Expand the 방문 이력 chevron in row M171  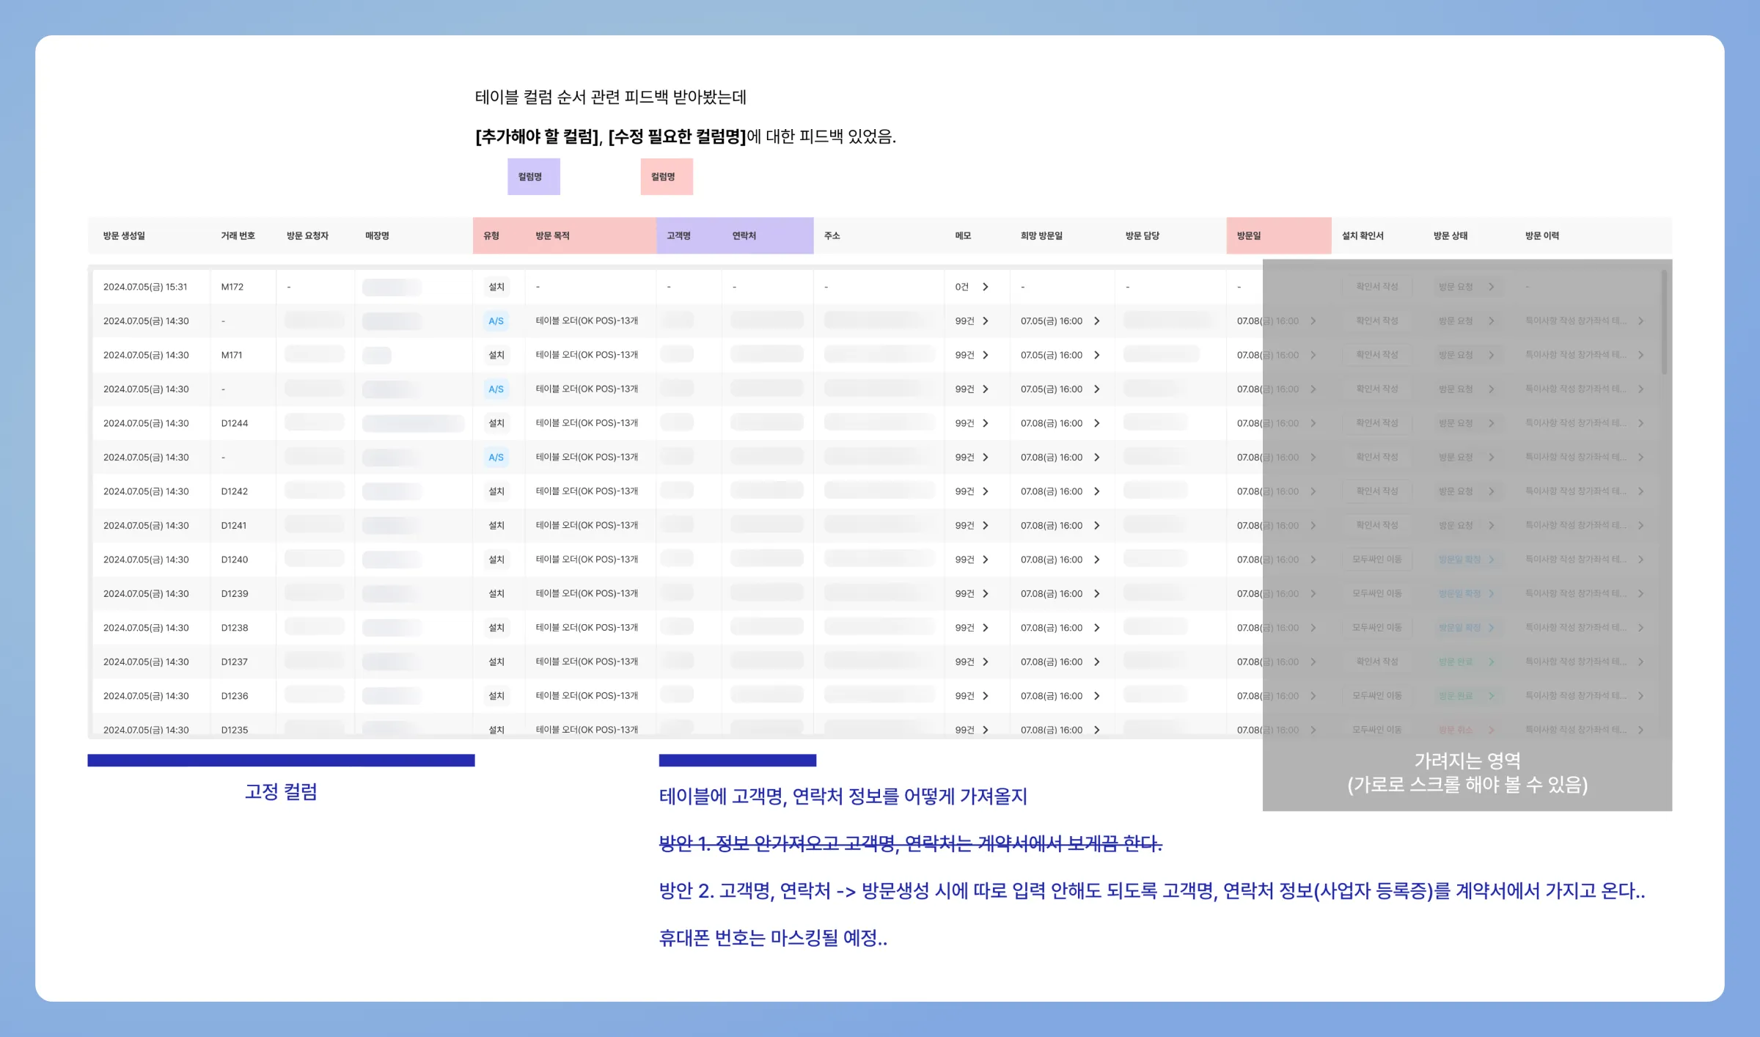click(1640, 355)
